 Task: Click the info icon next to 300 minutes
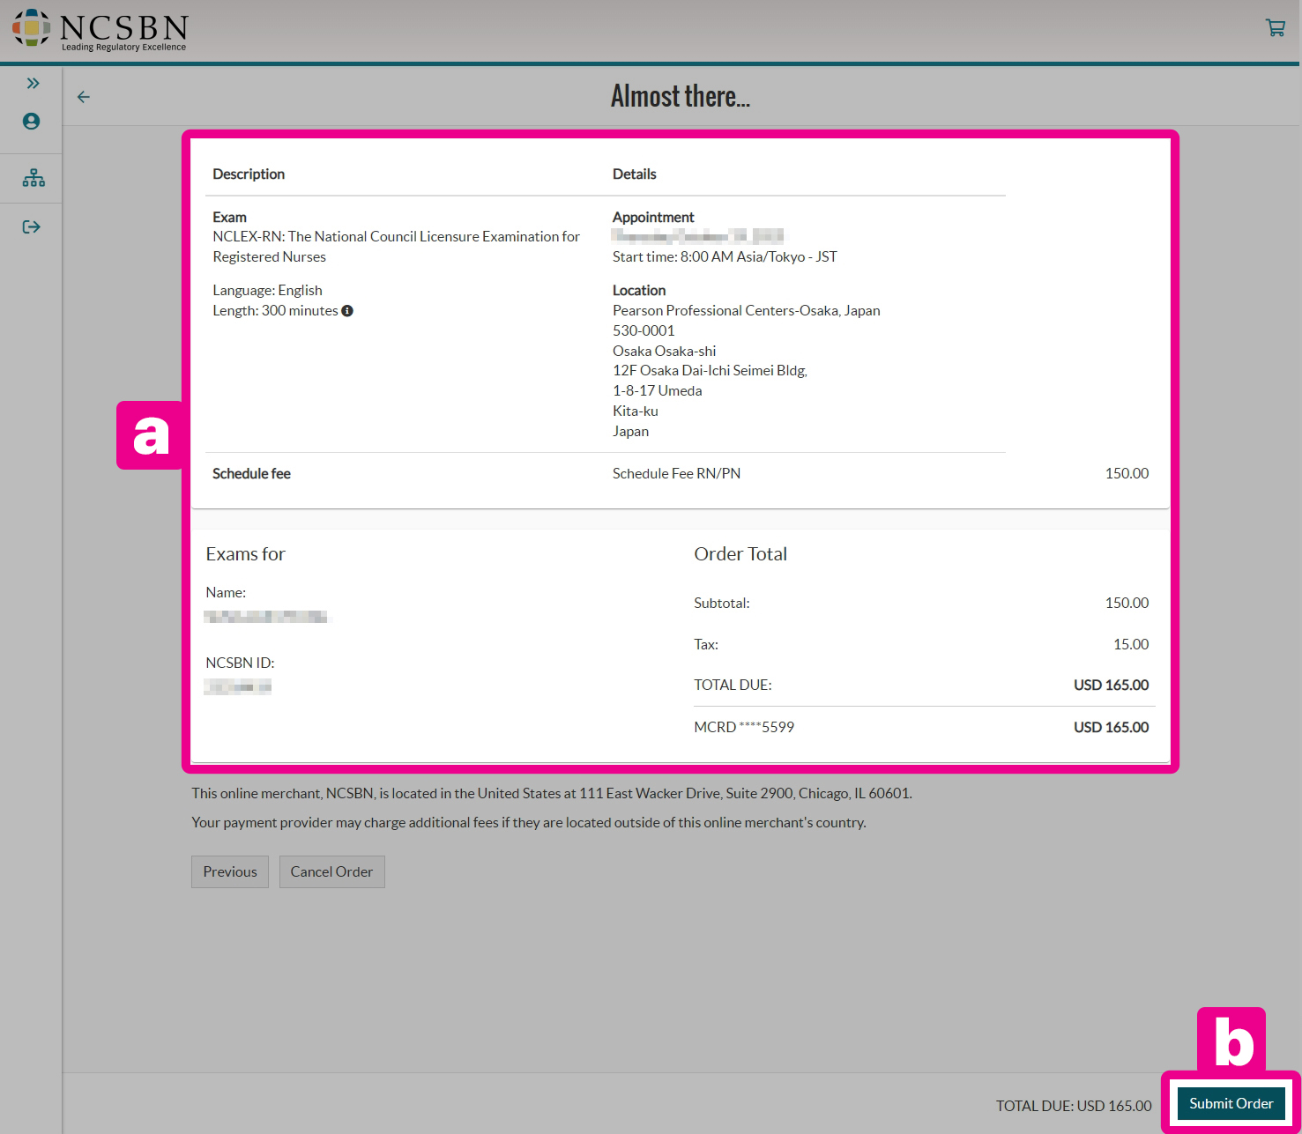coord(347,311)
